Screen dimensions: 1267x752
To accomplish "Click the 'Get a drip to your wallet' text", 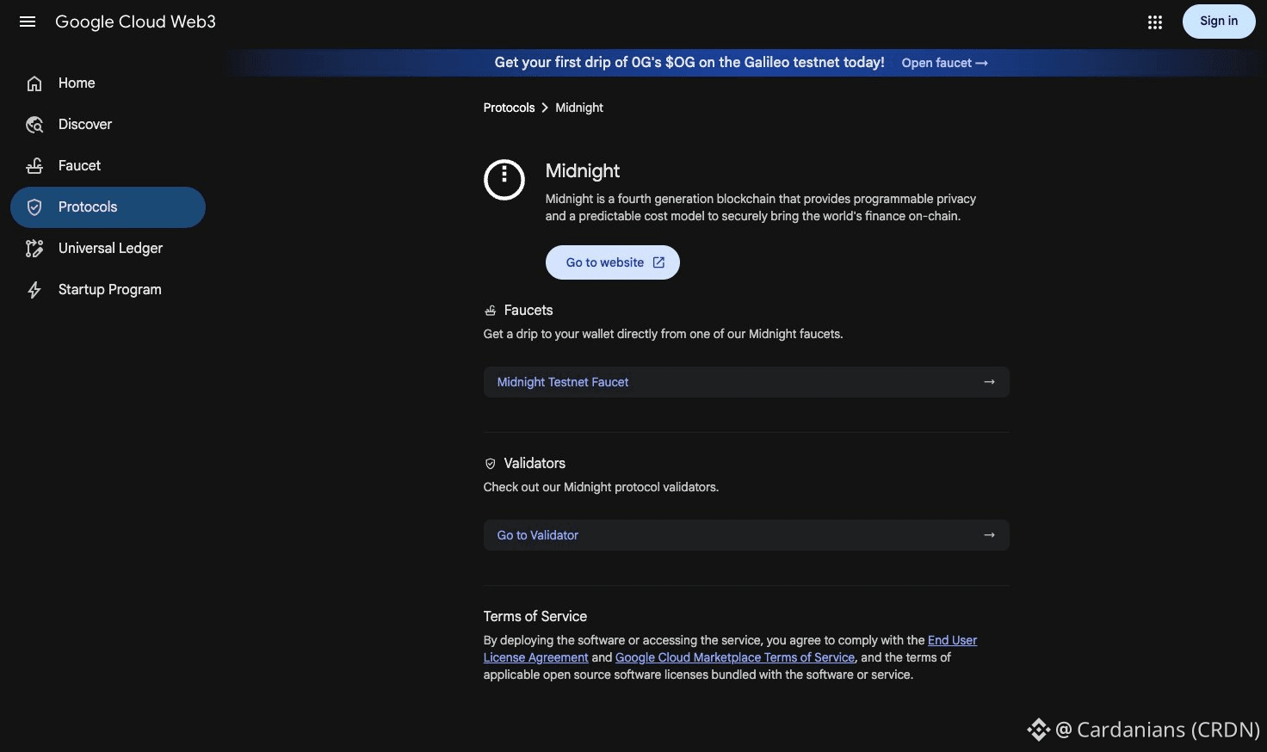I will (x=663, y=334).
